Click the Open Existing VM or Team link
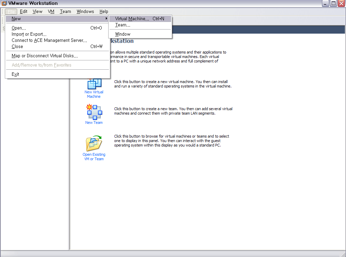Image resolution: width=346 pixels, height=257 pixels. tap(94, 157)
